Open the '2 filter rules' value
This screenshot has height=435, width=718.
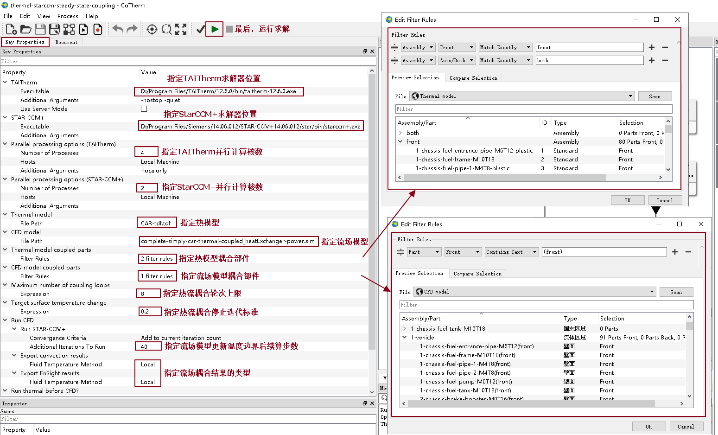[x=157, y=258]
